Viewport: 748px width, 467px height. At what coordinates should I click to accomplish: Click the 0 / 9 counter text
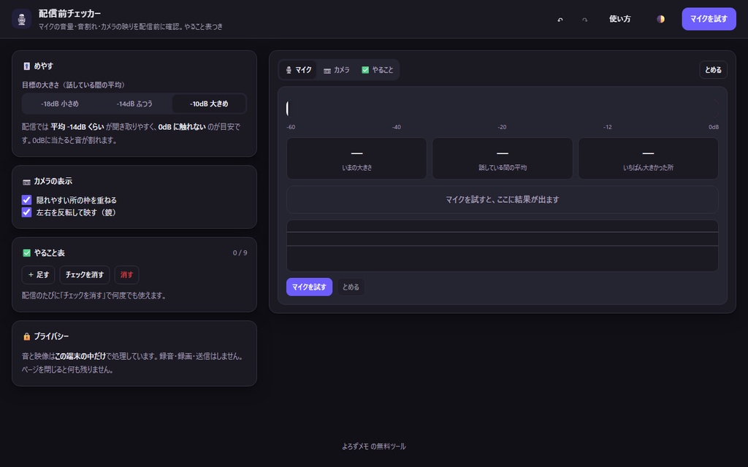240,253
